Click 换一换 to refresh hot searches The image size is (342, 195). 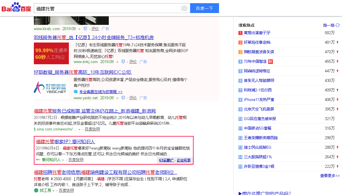tap(329, 25)
